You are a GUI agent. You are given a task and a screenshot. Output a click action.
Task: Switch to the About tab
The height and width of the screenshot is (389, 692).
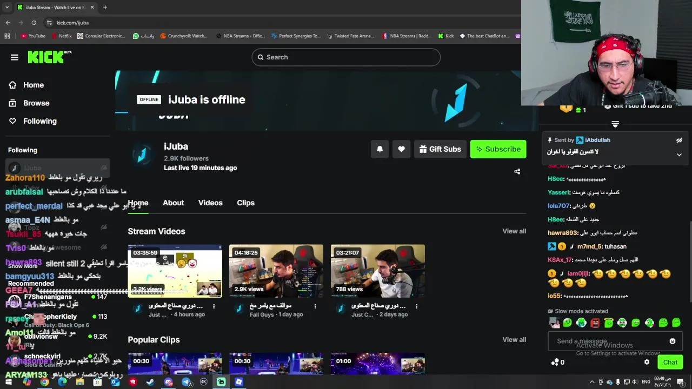coord(174,203)
